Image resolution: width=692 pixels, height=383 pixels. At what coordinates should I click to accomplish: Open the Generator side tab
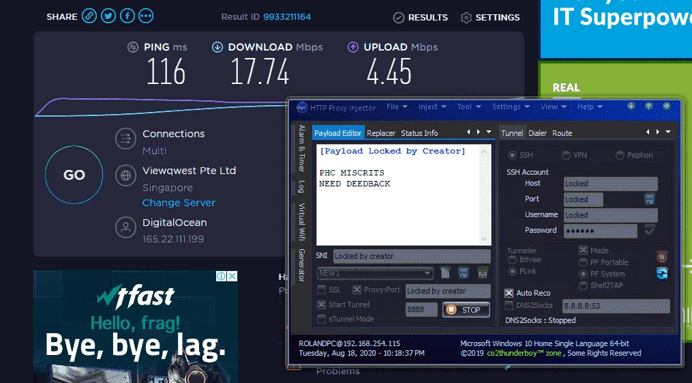[302, 265]
